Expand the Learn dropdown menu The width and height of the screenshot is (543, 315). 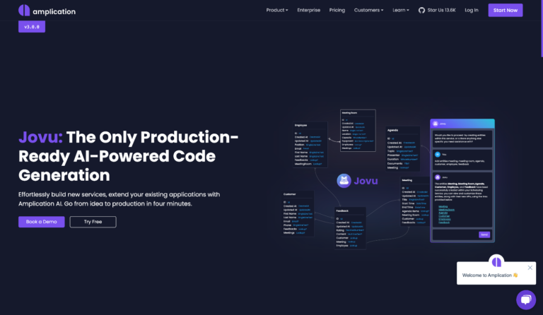tap(401, 11)
